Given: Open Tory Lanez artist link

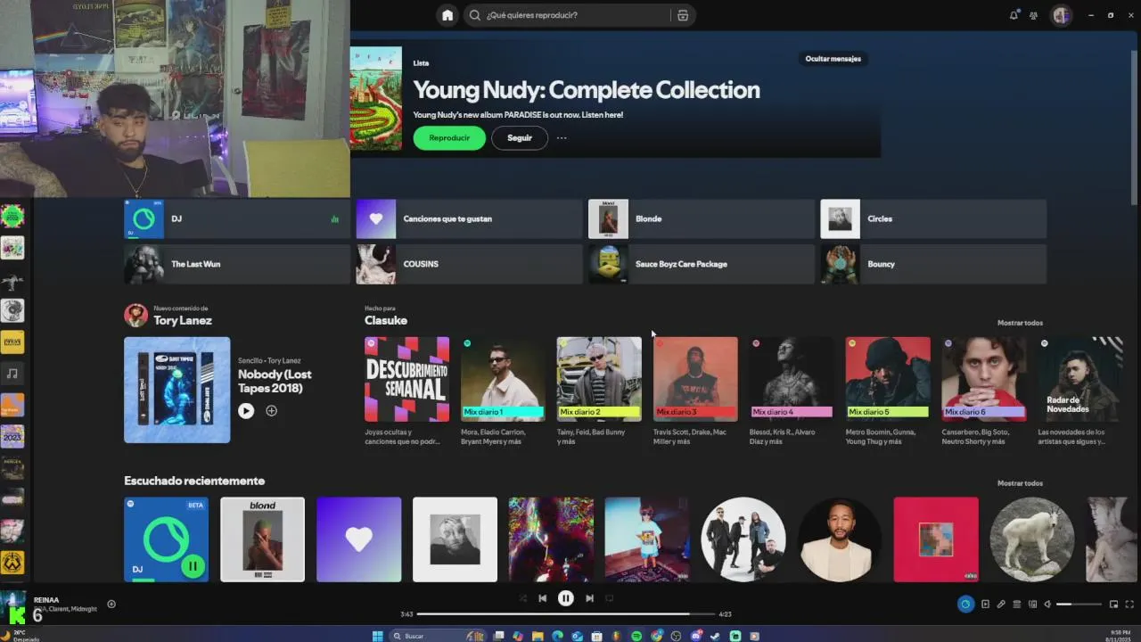Looking at the screenshot, I should pyautogui.click(x=183, y=320).
